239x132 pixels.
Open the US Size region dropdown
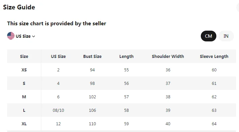click(x=21, y=36)
